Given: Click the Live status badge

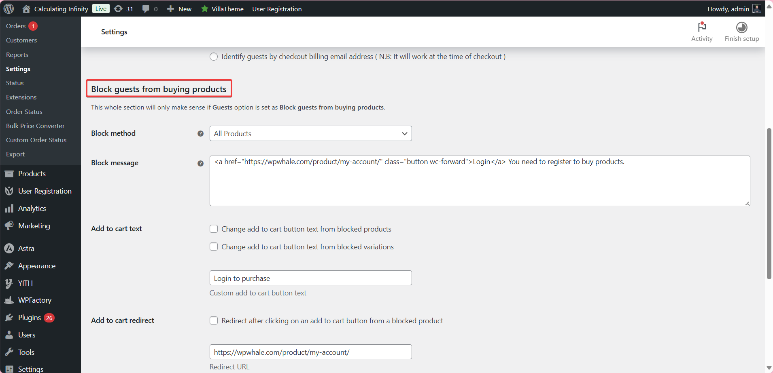Looking at the screenshot, I should coord(101,8).
